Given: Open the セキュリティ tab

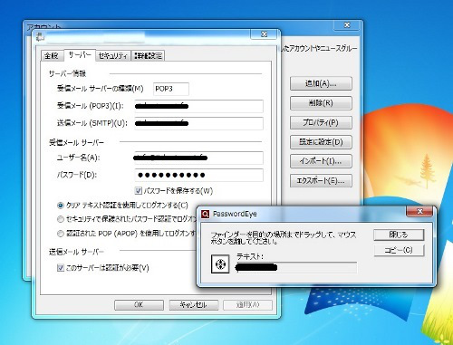Looking at the screenshot, I should coord(113,55).
